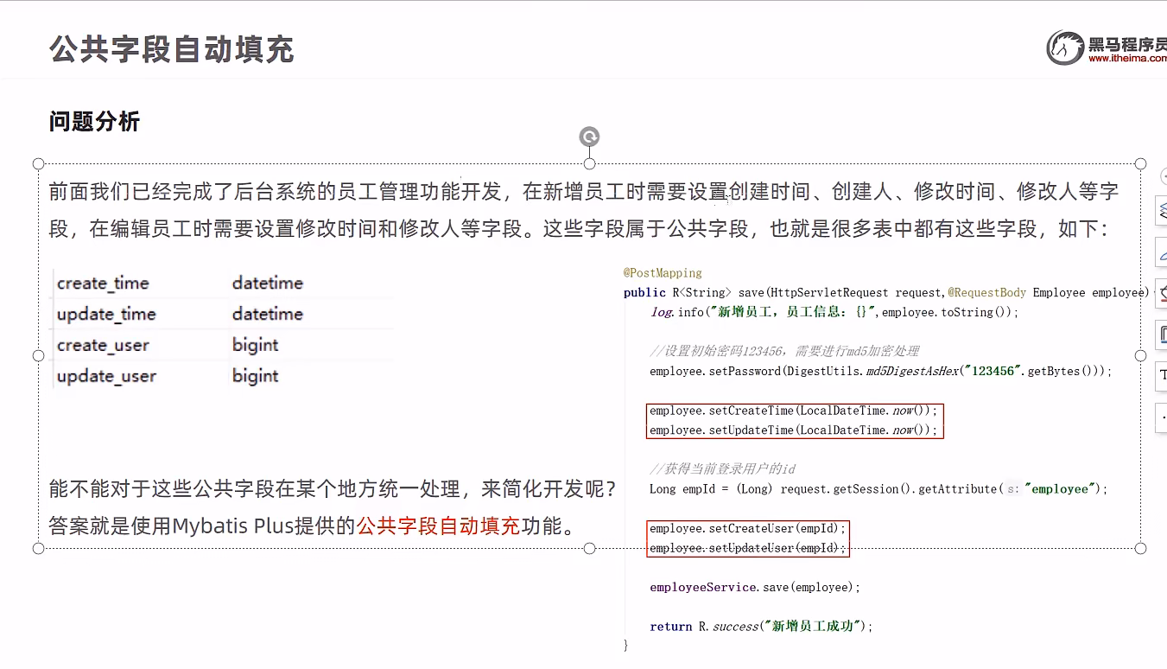The image size is (1167, 669).
Task: Click the paragraph line starting 前面我们已经完成了
Action: tap(584, 191)
